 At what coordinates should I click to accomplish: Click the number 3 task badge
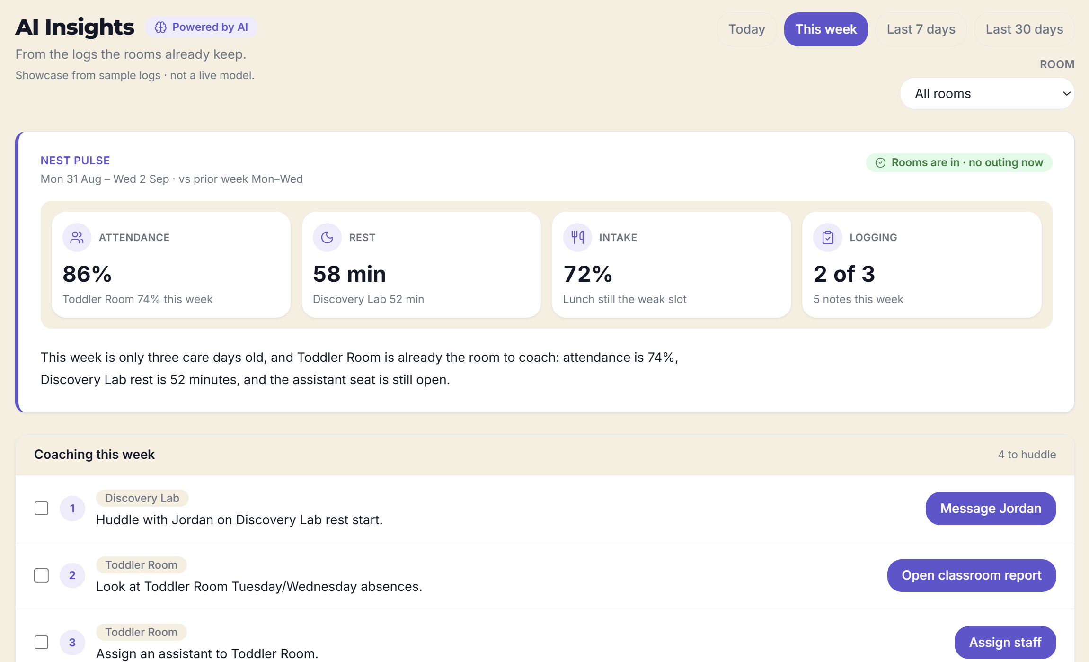pos(72,643)
